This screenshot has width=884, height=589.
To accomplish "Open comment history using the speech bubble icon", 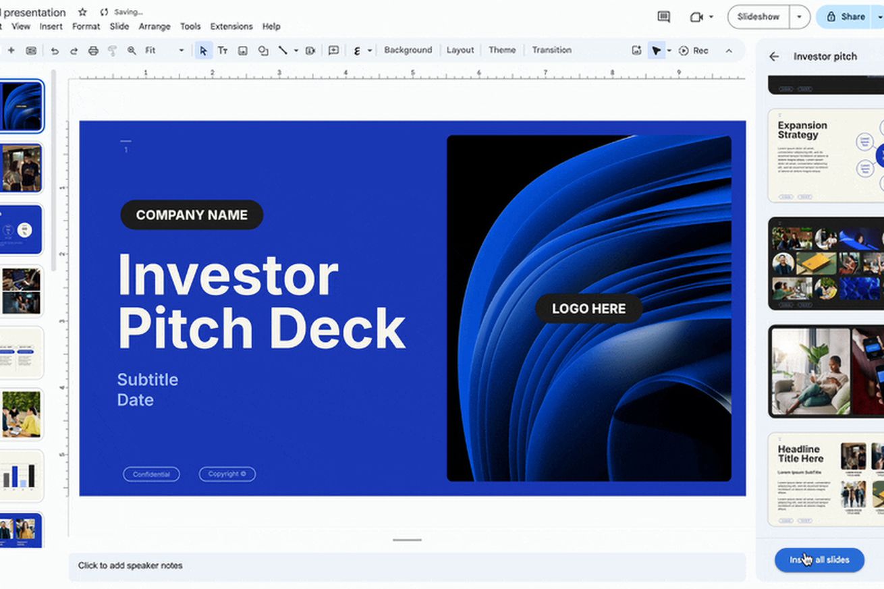I will coord(663,17).
